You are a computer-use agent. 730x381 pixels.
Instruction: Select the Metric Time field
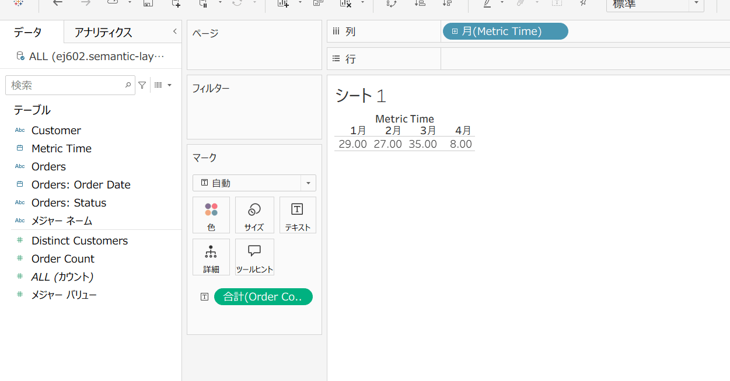coord(61,148)
